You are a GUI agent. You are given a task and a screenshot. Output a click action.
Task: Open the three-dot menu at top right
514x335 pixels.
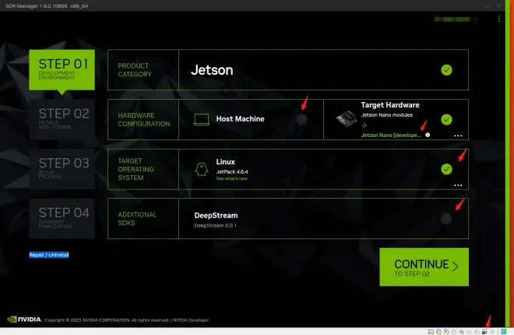click(499, 19)
